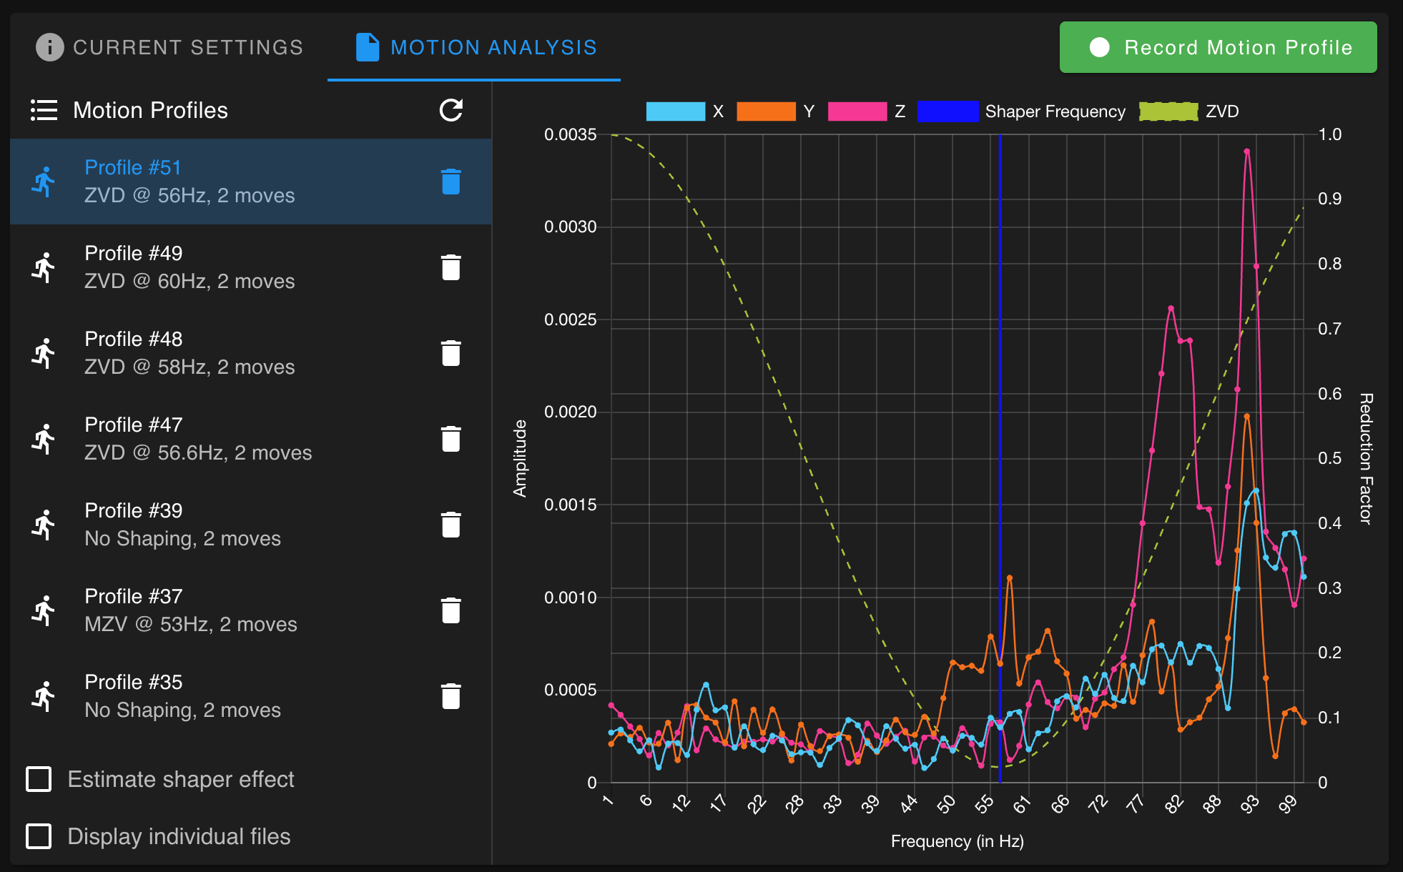Click the running figure icon of Profile #51

pos(44,182)
